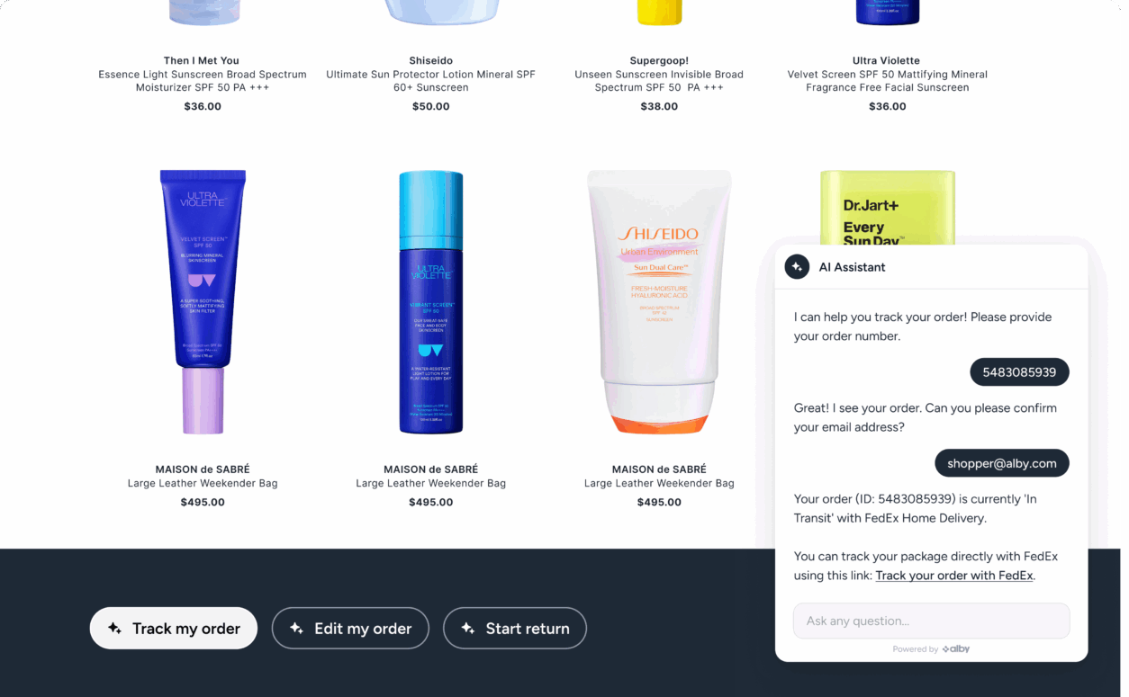Open Track your order with FedEx link
Viewport: 1129px width, 697px height.
pos(953,576)
